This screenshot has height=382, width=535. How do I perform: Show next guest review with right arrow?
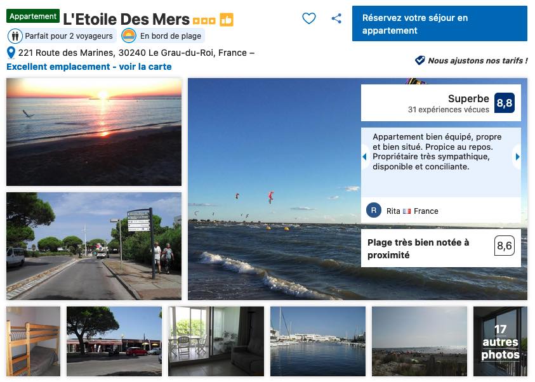pos(517,157)
